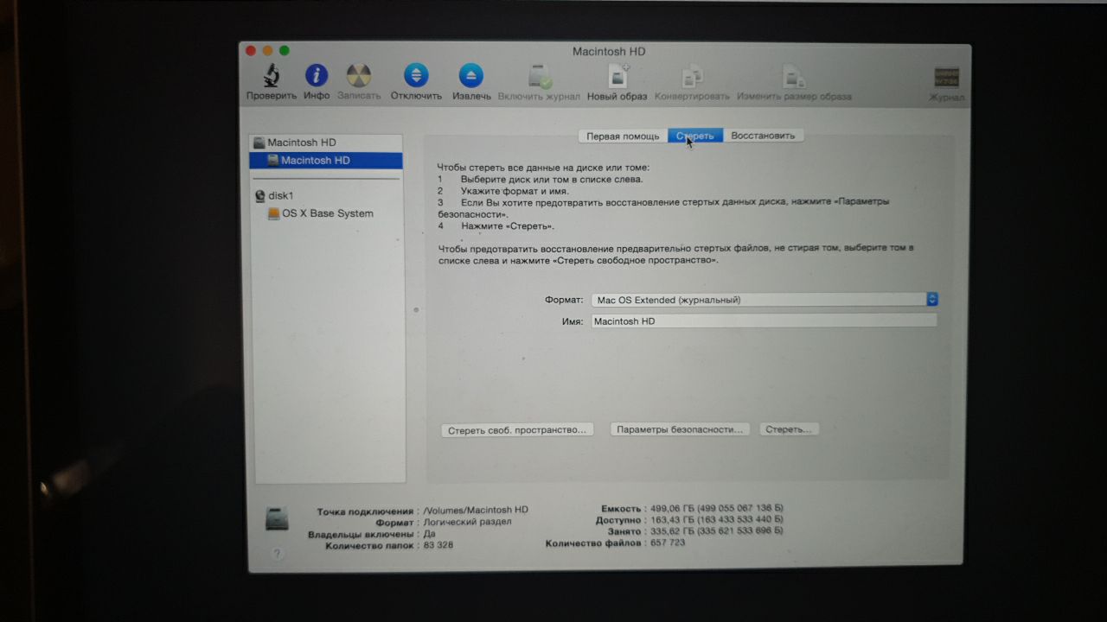Click the folder count 83 328
The image size is (1107, 622).
point(438,545)
